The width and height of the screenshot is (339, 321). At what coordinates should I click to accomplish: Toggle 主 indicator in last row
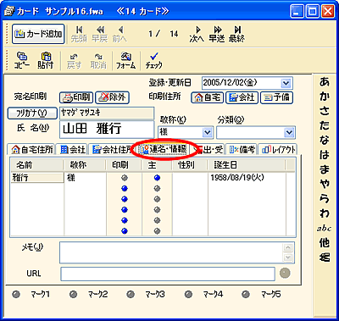157,231
